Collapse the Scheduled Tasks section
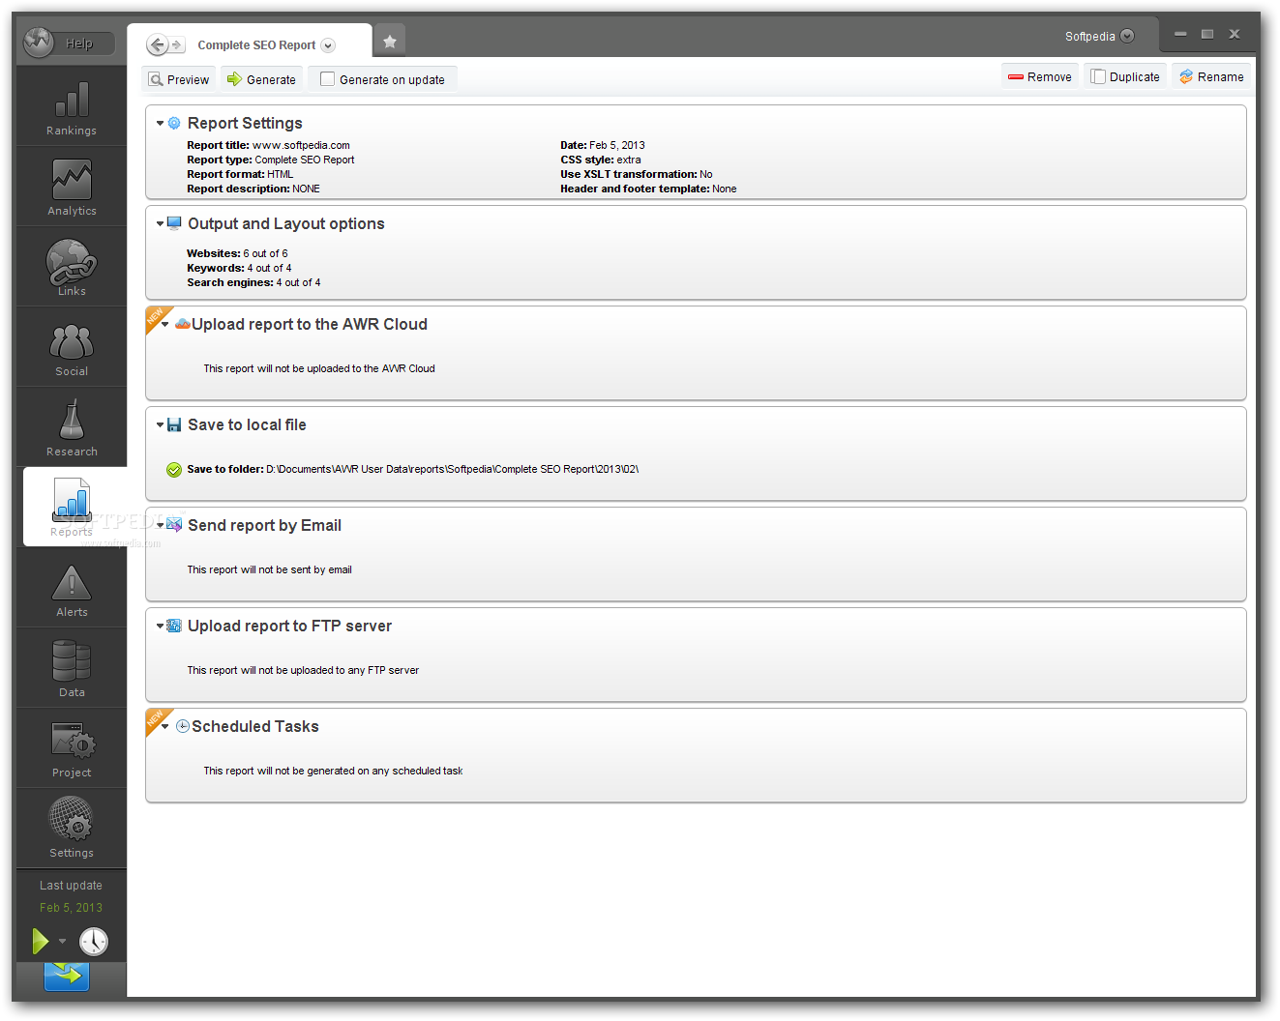The width and height of the screenshot is (1280, 1021). click(x=165, y=727)
